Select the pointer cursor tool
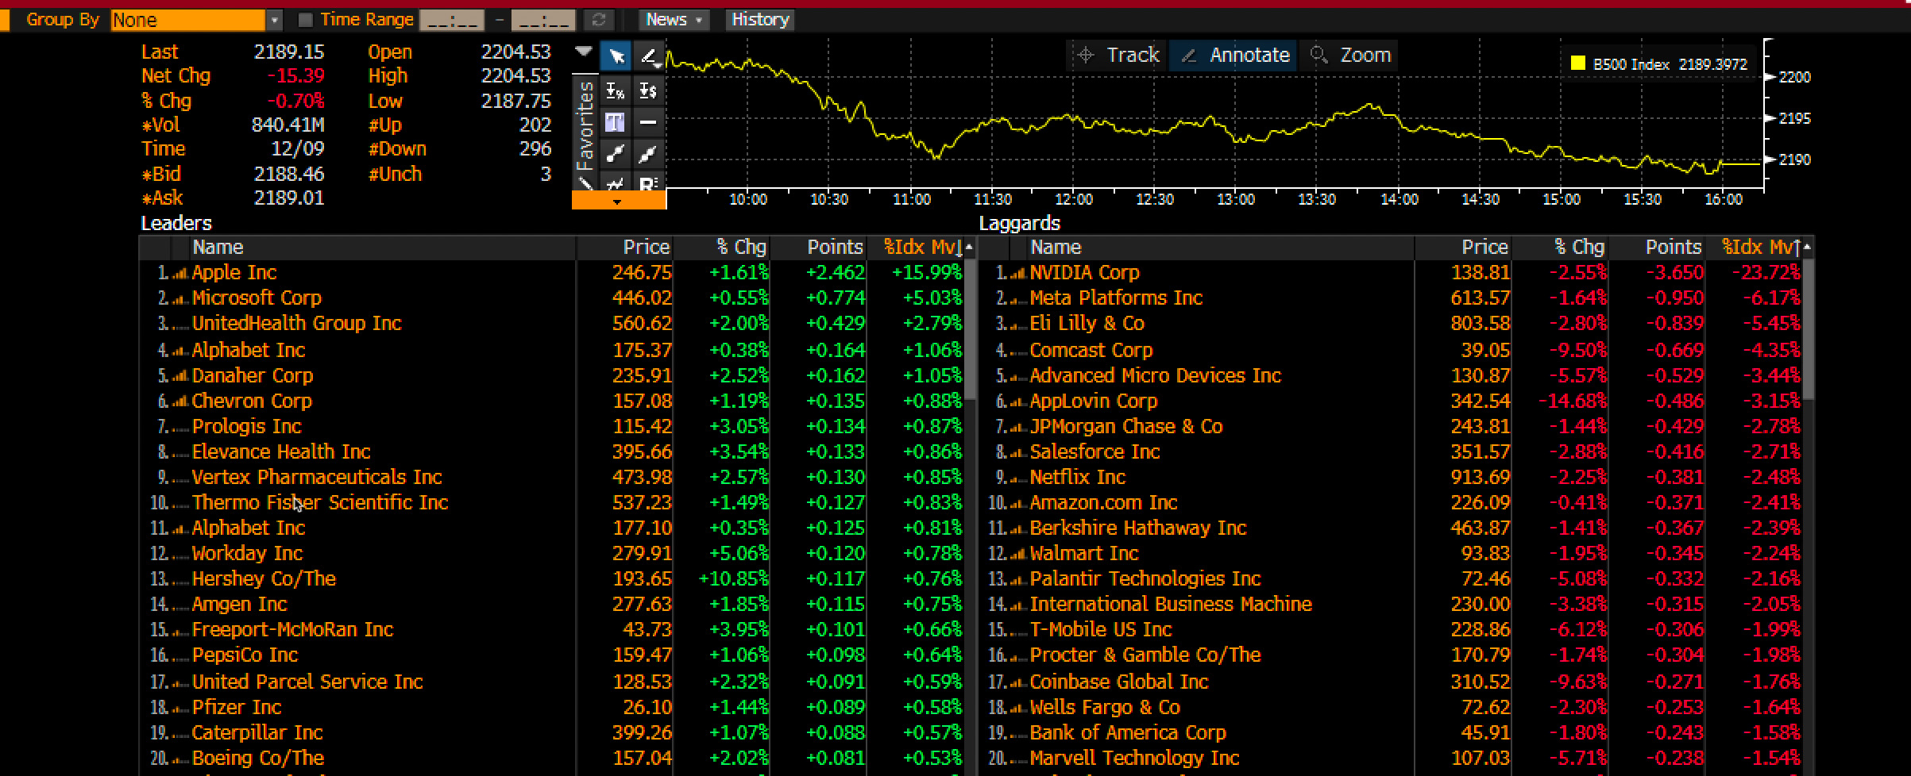Screen dimensions: 1911x776 pyautogui.click(x=616, y=56)
